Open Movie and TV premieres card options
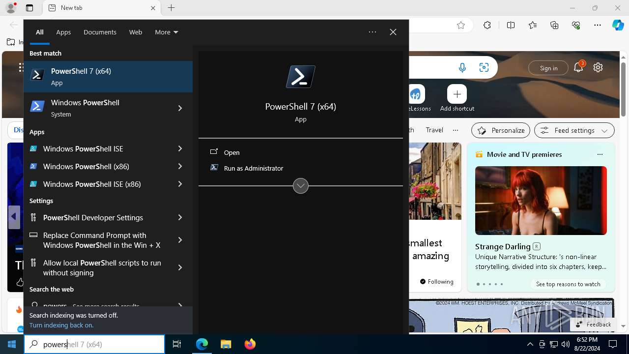The image size is (629, 354). [x=600, y=154]
